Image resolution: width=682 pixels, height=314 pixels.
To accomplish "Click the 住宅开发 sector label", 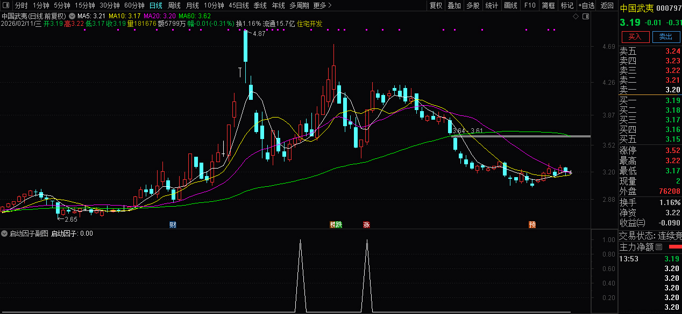I will (x=310, y=24).
